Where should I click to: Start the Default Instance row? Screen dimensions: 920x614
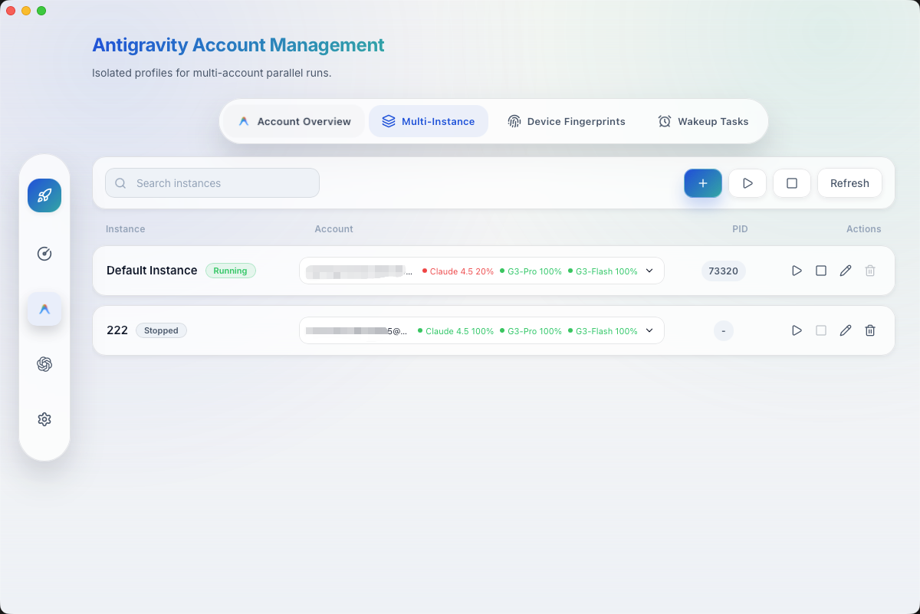coord(797,271)
